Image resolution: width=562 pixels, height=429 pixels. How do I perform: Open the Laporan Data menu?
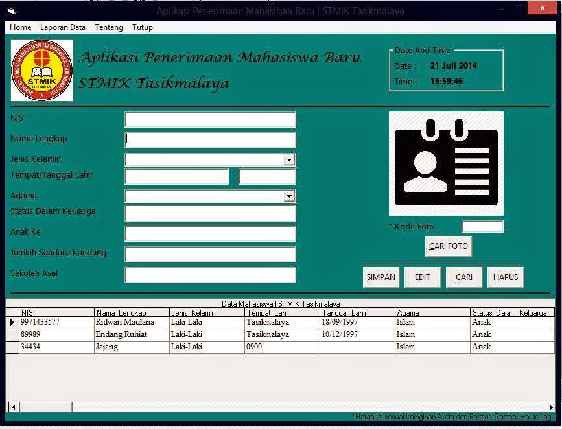[63, 27]
